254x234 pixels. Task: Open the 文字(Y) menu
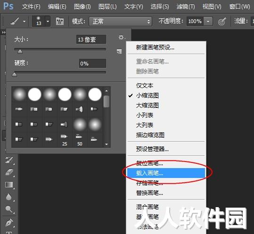134,7
